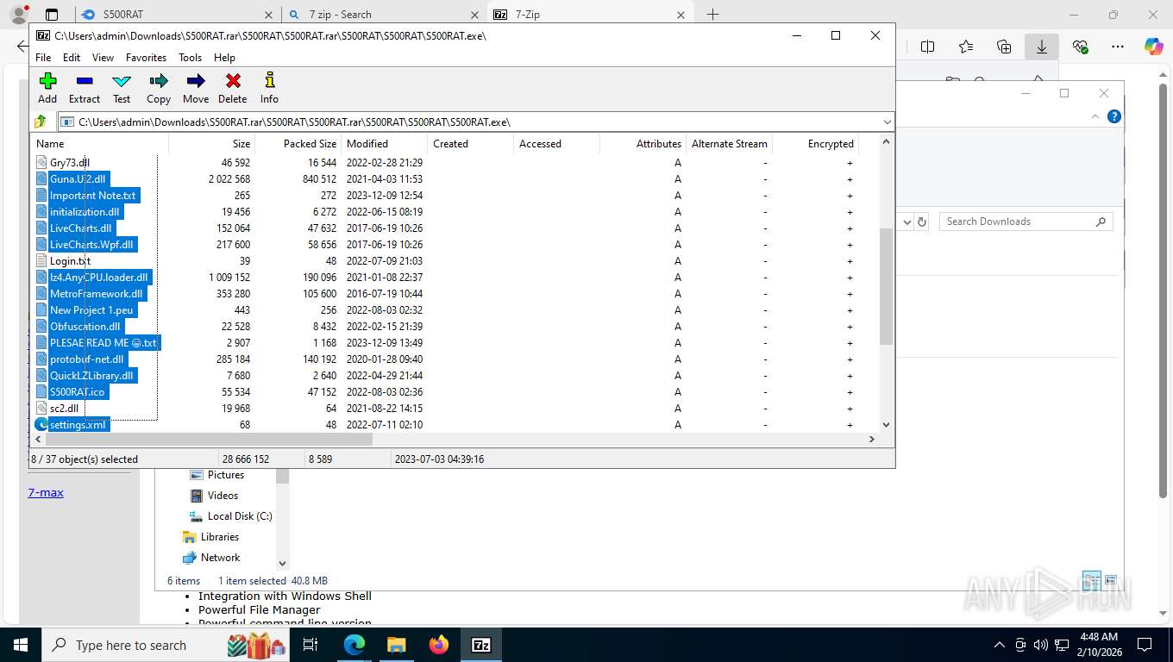Click the Add toolbar icon in 7-Zip

pos(47,88)
